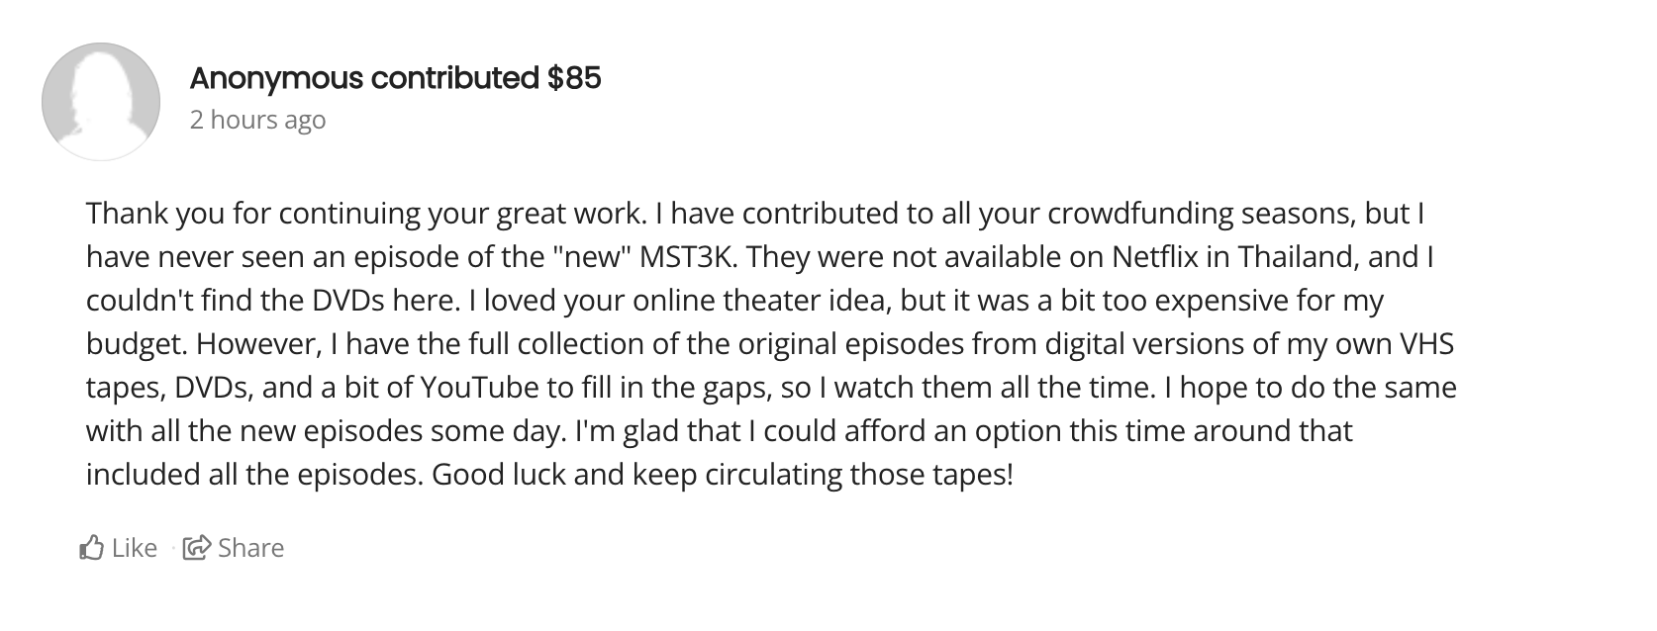Click the anonymous contributor avatar

[x=101, y=102]
